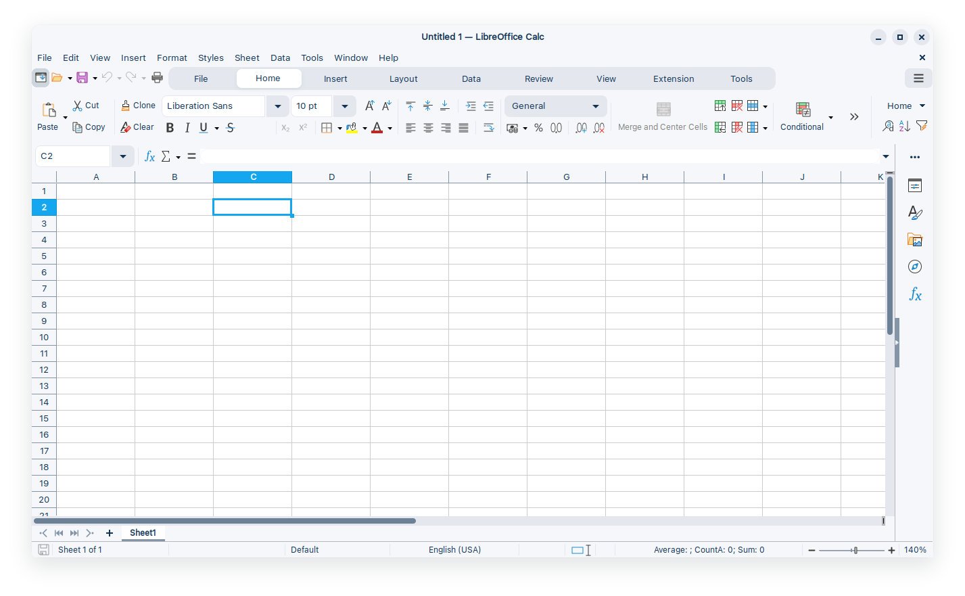The width and height of the screenshot is (965, 596).
Task: Expand the font name dropdown
Action: [x=277, y=106]
